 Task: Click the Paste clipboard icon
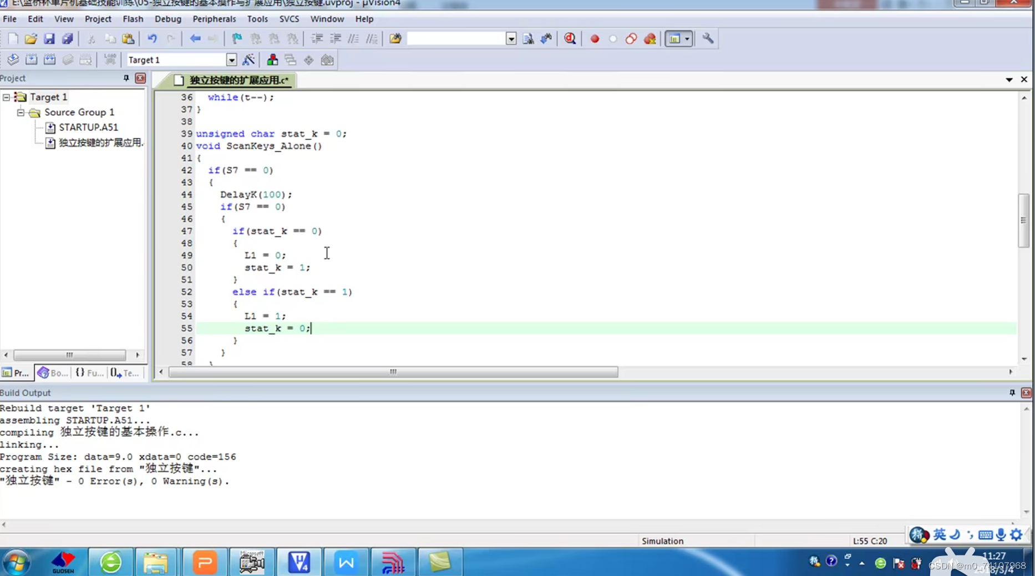(x=128, y=39)
